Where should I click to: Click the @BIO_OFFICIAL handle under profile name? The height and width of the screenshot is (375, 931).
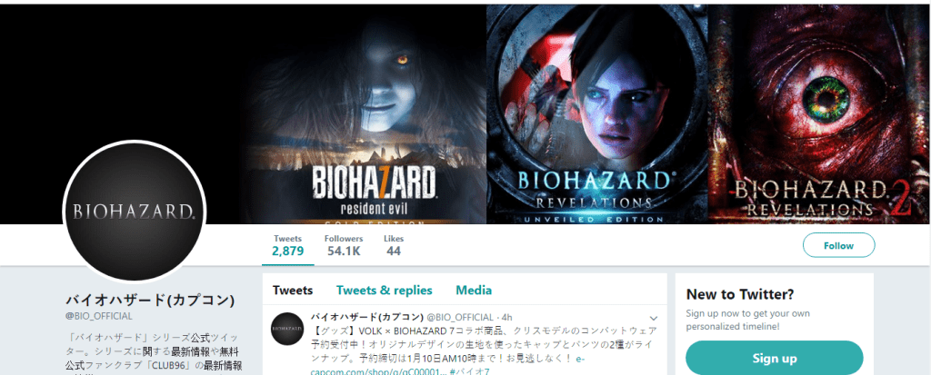tap(98, 316)
